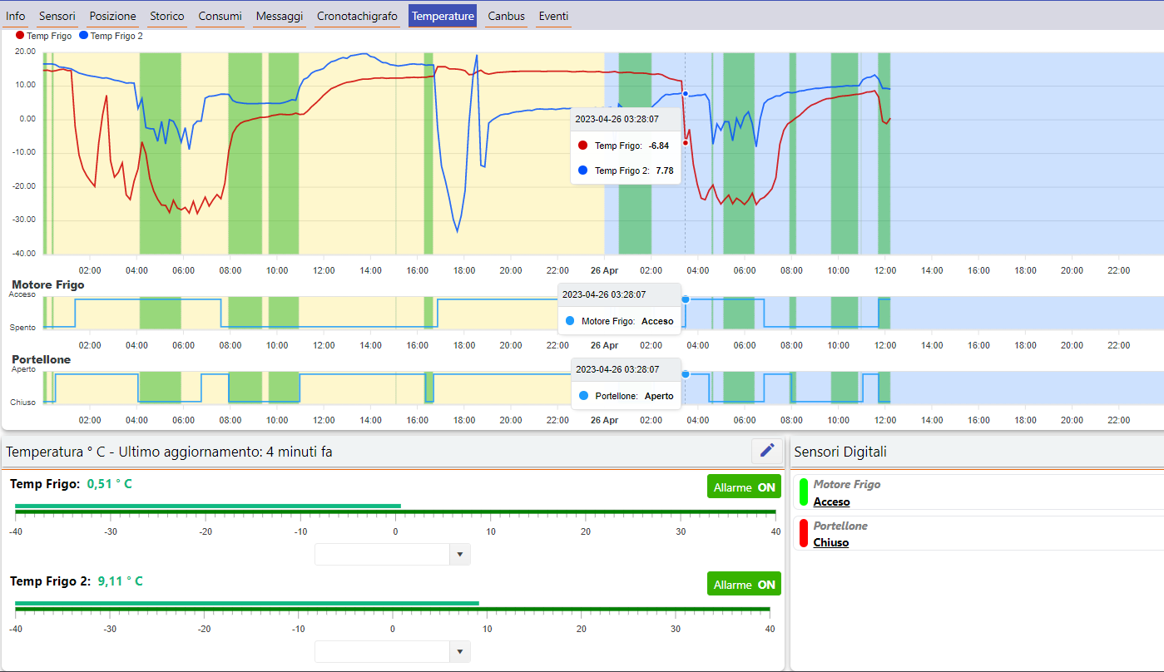The image size is (1164, 672).
Task: Click the 26 Apr label on temperature axis
Action: click(x=604, y=270)
